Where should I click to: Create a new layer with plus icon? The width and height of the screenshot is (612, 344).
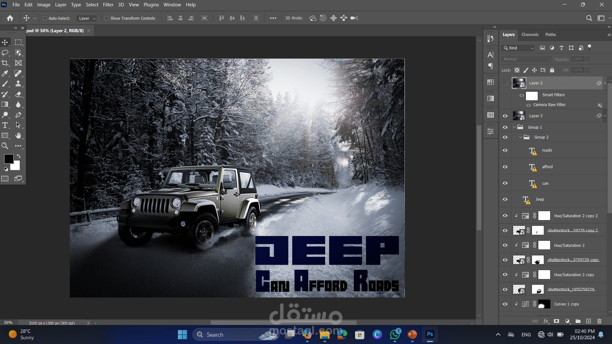point(588,321)
